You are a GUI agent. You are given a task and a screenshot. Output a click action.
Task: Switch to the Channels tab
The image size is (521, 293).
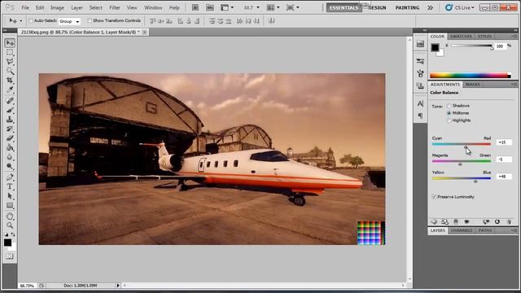pyautogui.click(x=462, y=230)
